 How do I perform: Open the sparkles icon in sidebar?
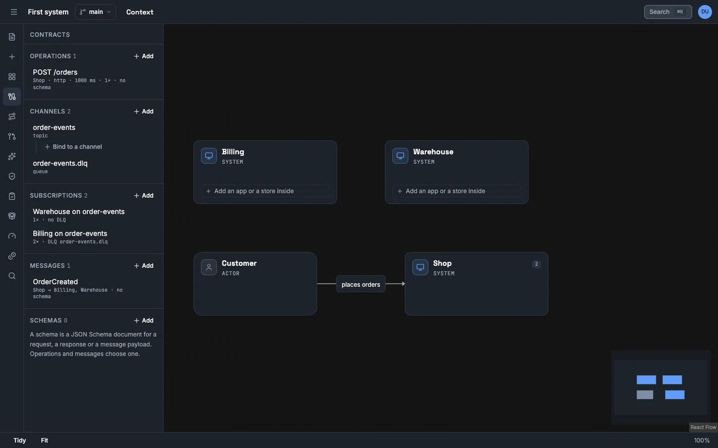(x=12, y=156)
